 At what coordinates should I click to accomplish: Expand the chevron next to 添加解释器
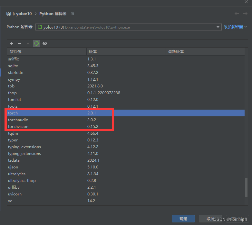coord(246,27)
